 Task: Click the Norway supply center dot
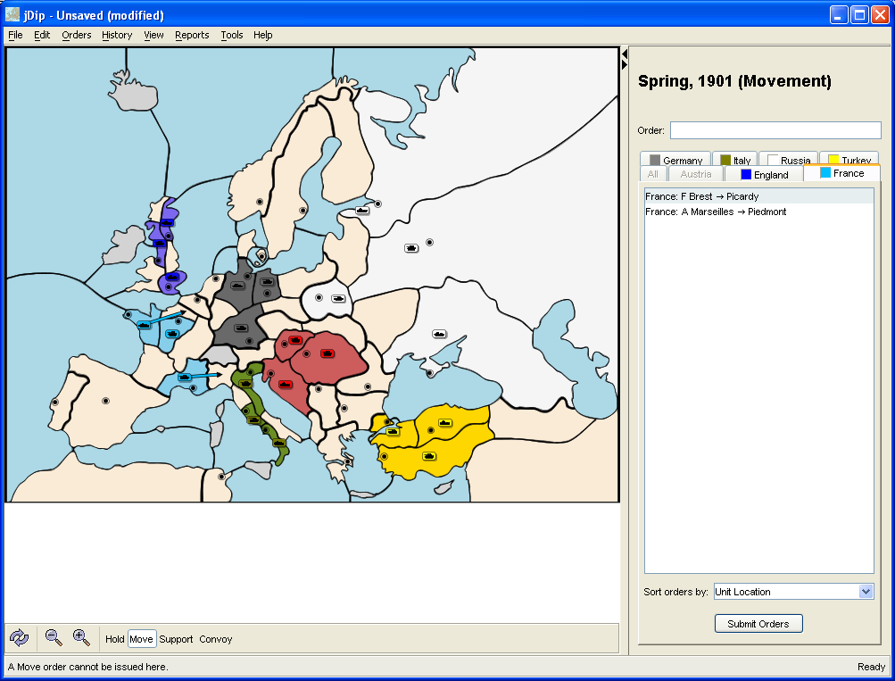260,202
